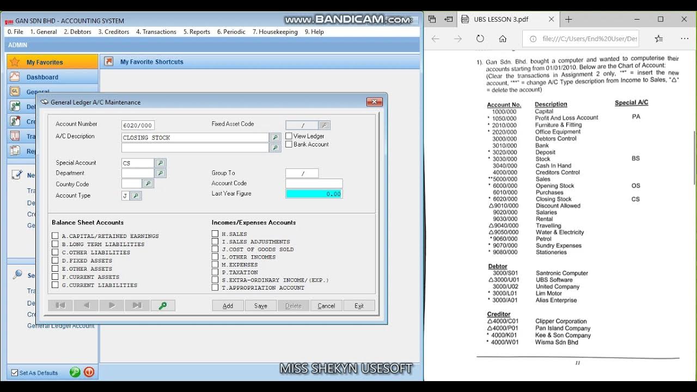Click the Add button
This screenshot has width=697, height=392.
coord(228,305)
